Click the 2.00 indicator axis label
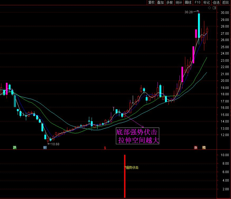The width and height of the screenshot is (231, 199). click(225, 189)
